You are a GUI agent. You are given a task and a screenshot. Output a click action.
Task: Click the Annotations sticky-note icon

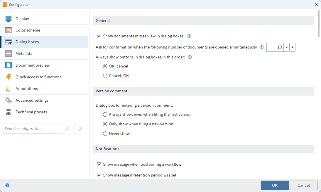pyautogui.click(x=9, y=89)
